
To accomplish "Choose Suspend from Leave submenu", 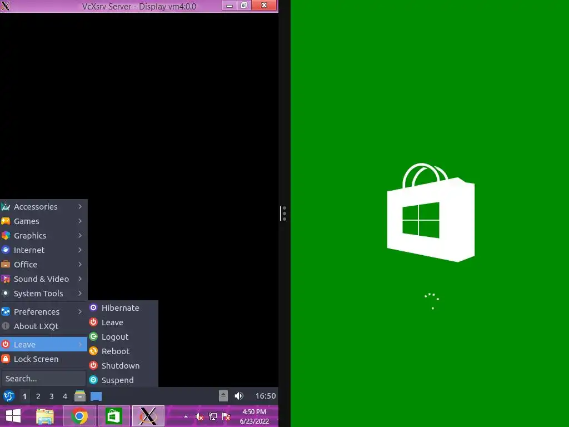I will point(123,380).
